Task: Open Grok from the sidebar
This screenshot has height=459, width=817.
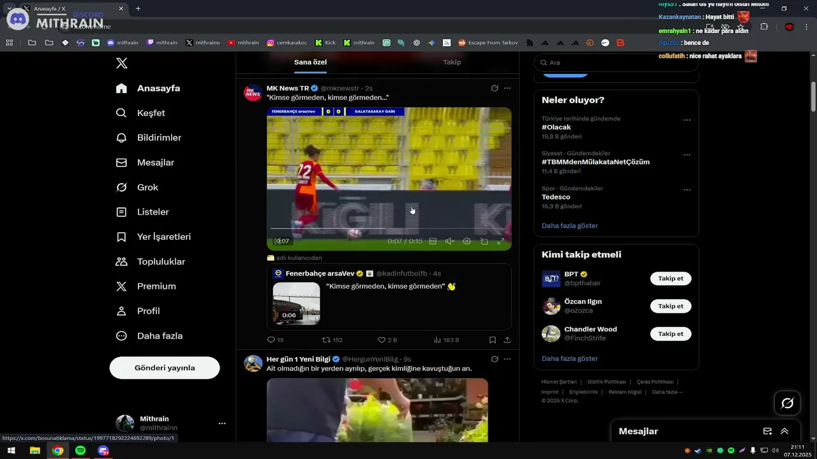Action: 137,187
